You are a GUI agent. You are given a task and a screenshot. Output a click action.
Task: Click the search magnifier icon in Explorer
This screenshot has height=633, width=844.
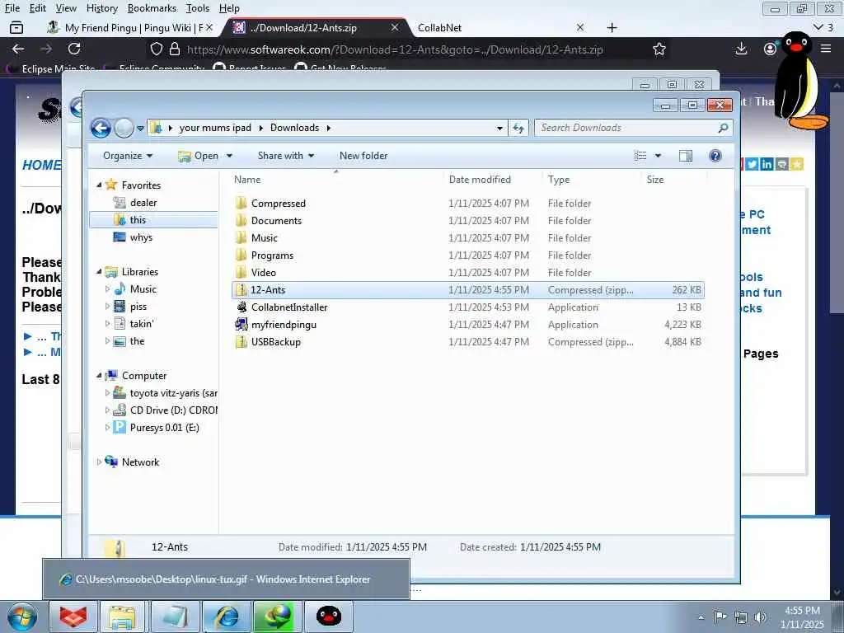click(x=723, y=128)
